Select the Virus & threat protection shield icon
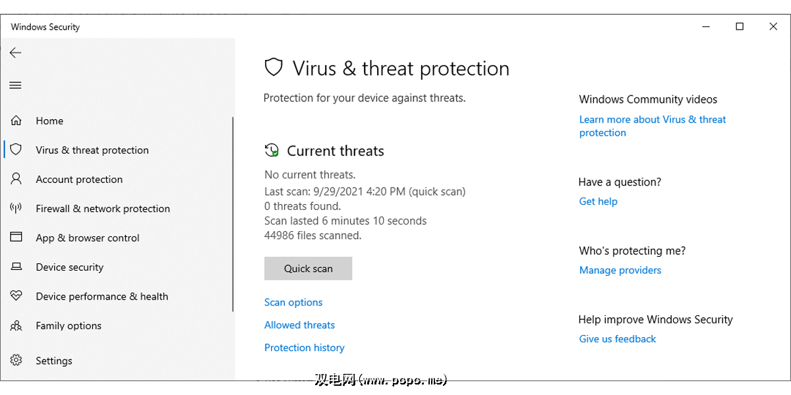Image resolution: width=791 pixels, height=395 pixels. pyautogui.click(x=16, y=150)
